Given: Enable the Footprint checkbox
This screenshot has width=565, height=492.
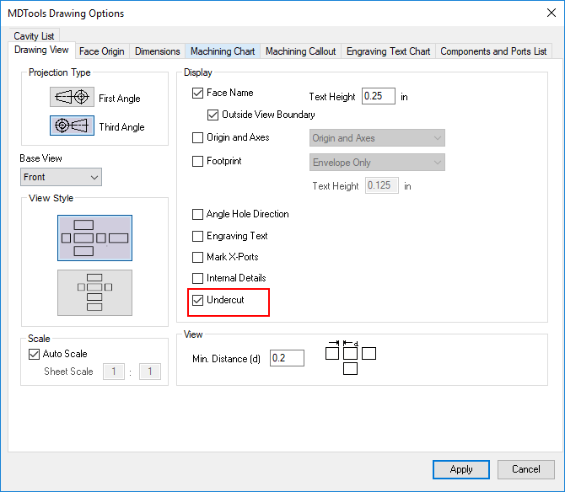Looking at the screenshot, I should (198, 161).
